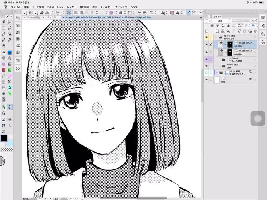The width and height of the screenshot is (267, 200).
Task: Click the べた塗り 1 layer mask thumbnail
Action: tap(230, 53)
